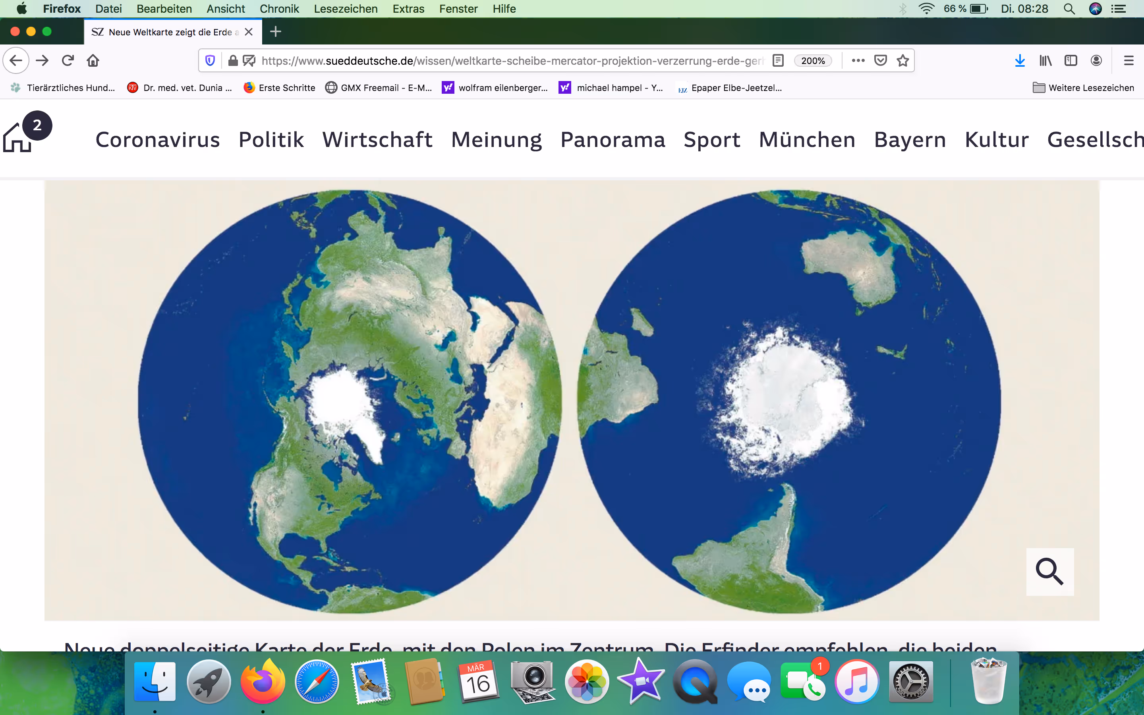Open the Firefox hamburger menu
The height and width of the screenshot is (715, 1144).
[1129, 60]
